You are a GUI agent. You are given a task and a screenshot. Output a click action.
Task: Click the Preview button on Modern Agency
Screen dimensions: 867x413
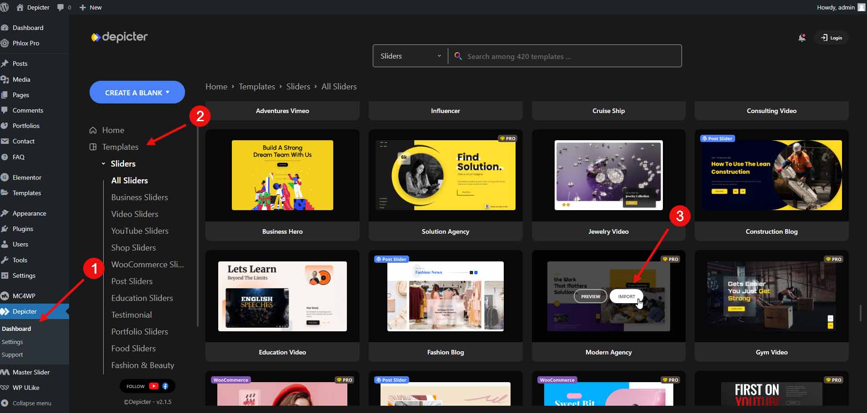pos(591,296)
